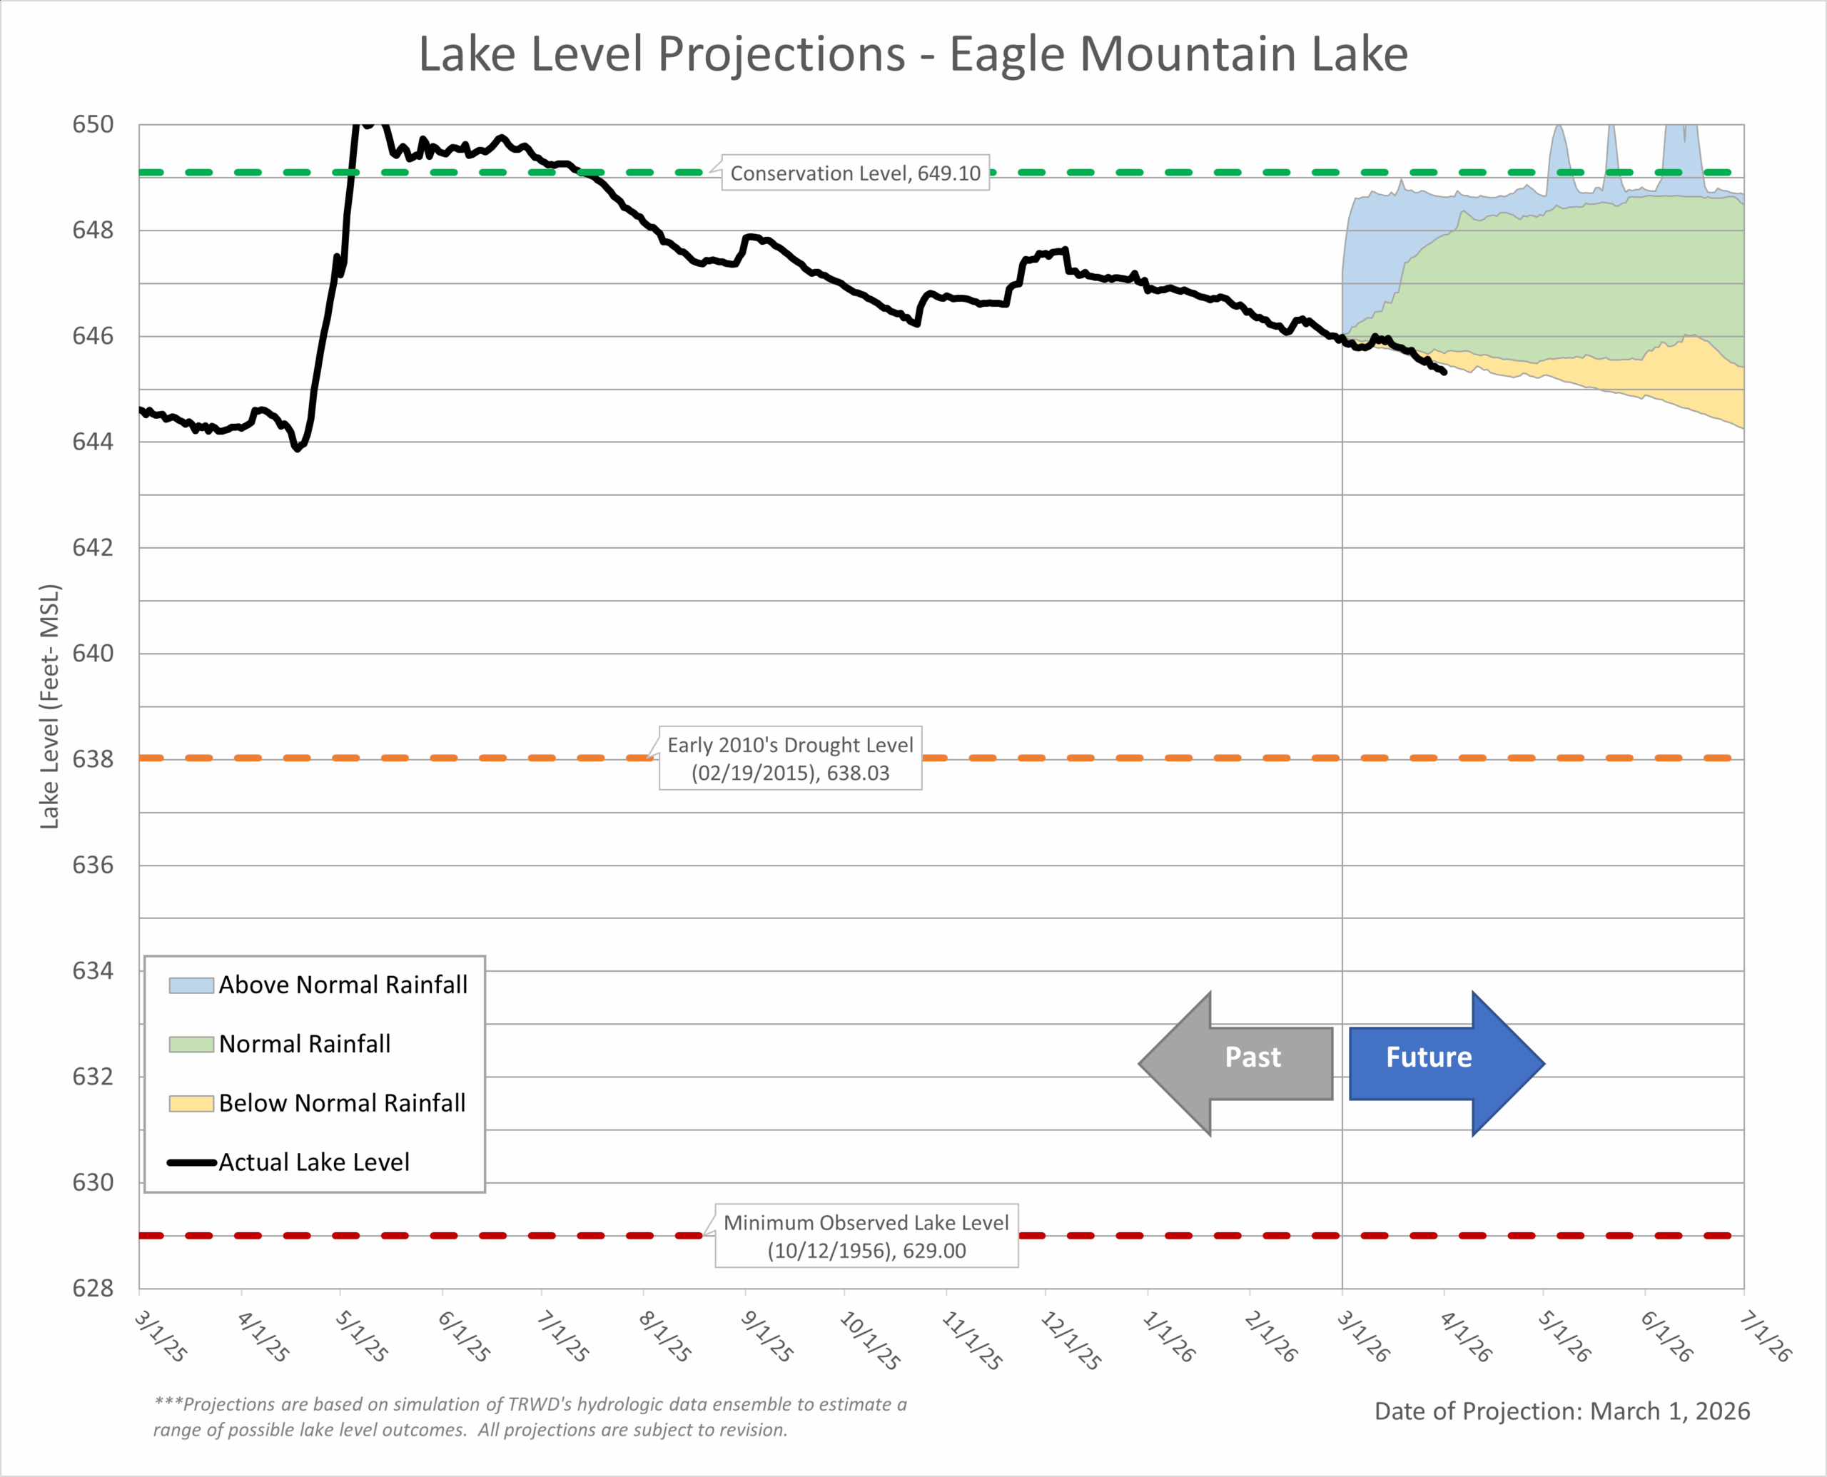Click the 3/1/26 x-axis date label

(x=1362, y=1336)
